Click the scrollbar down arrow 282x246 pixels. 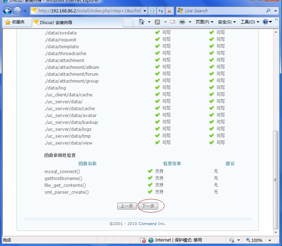pos(276,233)
